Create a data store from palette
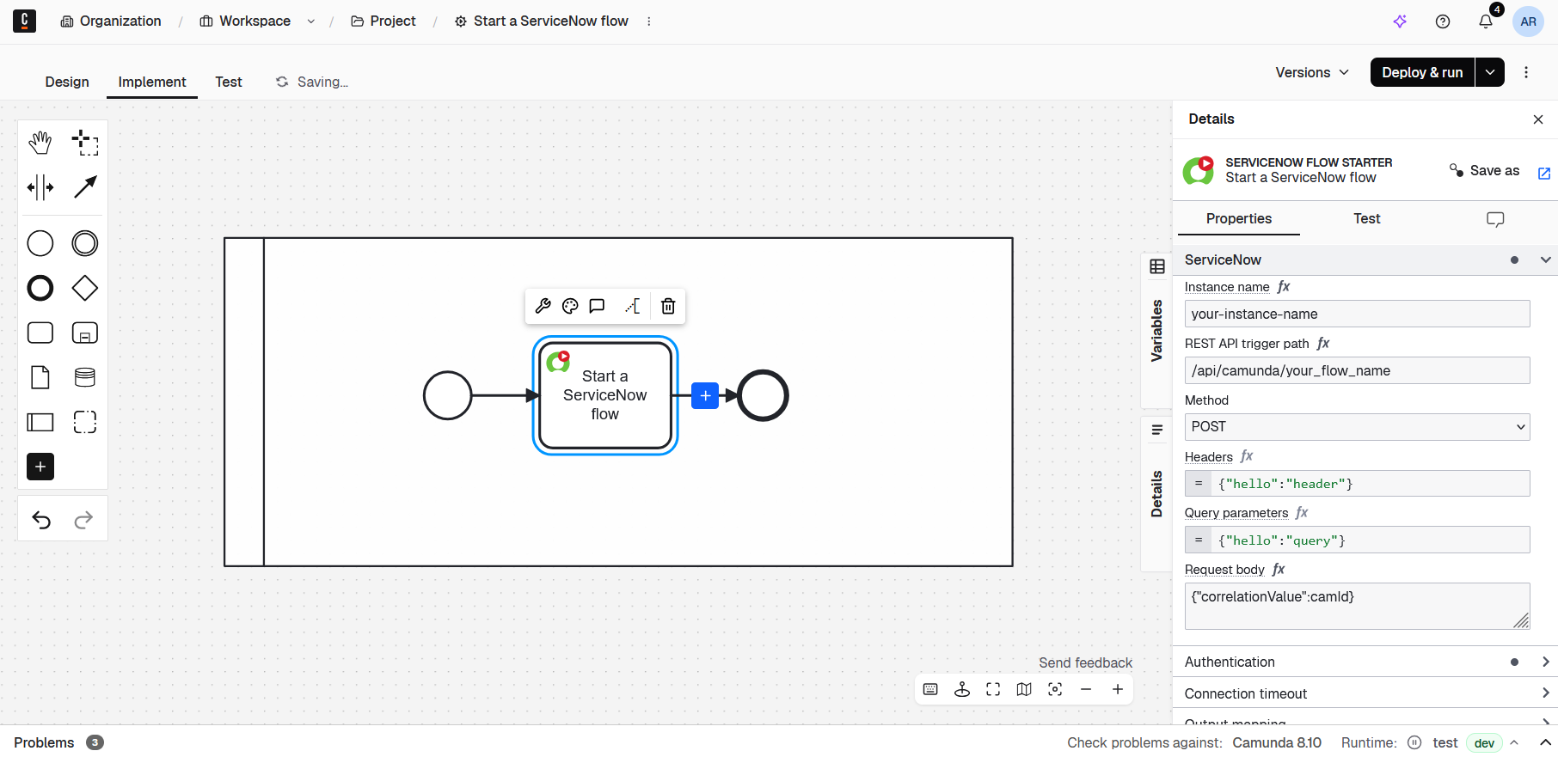This screenshot has width=1558, height=757. point(85,377)
